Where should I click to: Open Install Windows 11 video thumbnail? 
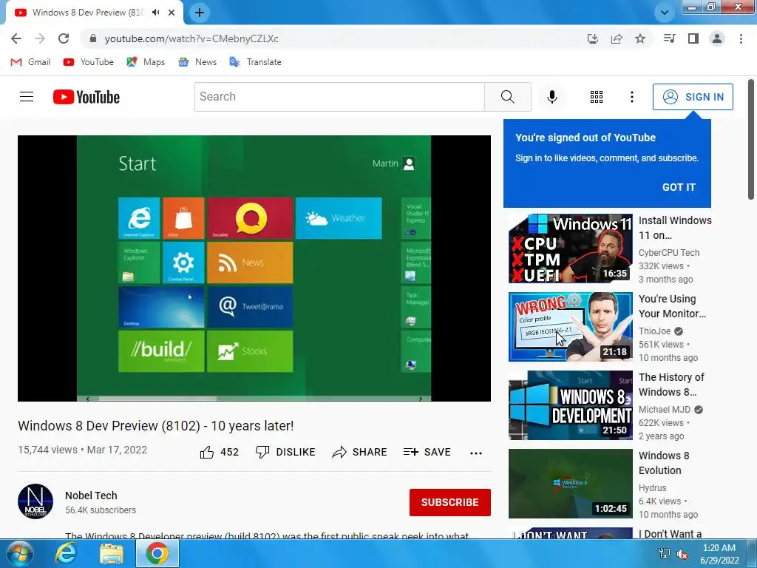pyautogui.click(x=571, y=248)
